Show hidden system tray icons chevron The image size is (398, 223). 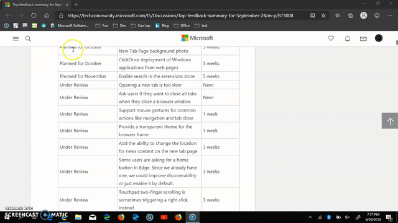(x=310, y=217)
